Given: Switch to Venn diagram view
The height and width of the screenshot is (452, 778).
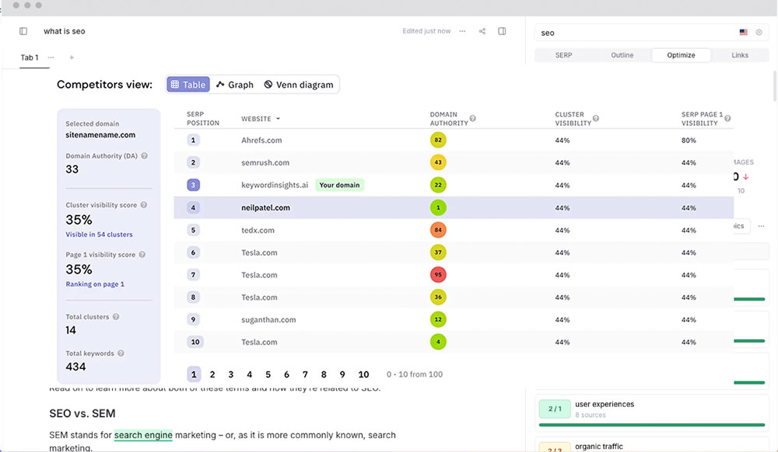Looking at the screenshot, I should pos(299,85).
